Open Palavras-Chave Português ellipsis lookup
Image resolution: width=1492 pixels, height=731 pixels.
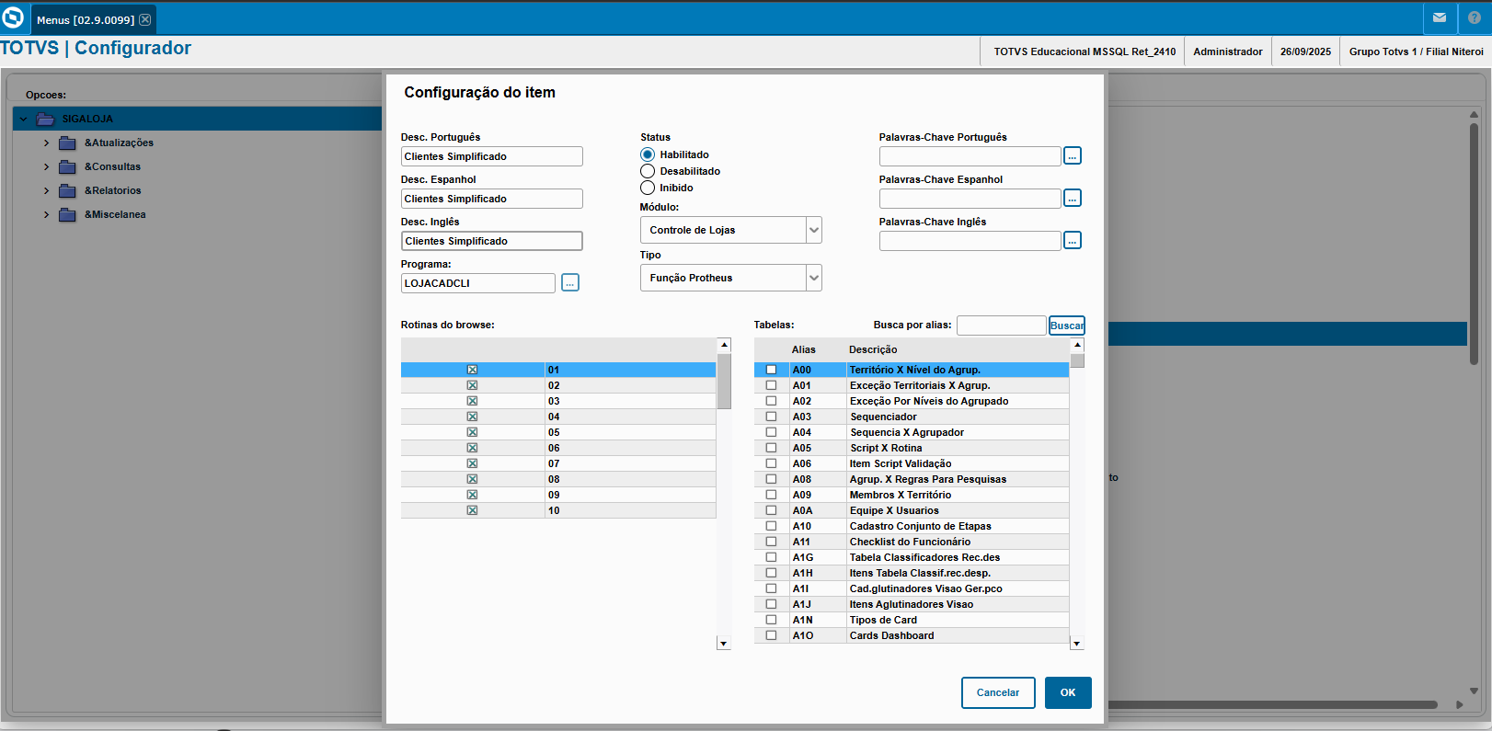1073,156
